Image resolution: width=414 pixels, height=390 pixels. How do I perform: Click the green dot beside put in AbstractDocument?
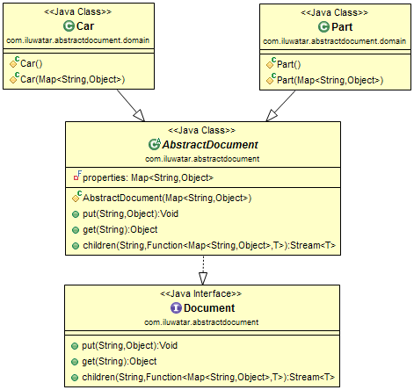click(x=76, y=214)
